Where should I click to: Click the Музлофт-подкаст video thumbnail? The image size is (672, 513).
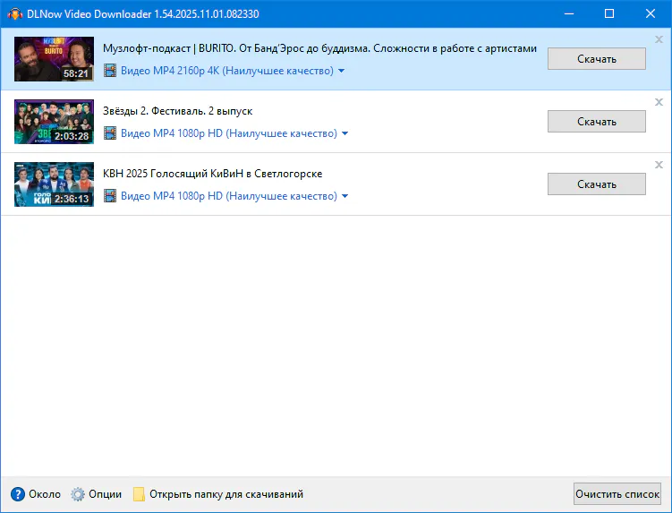tap(54, 59)
